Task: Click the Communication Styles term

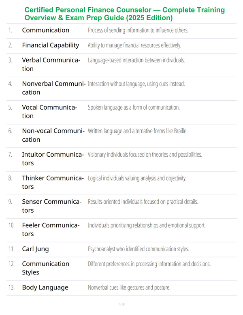Action: click(x=45, y=268)
